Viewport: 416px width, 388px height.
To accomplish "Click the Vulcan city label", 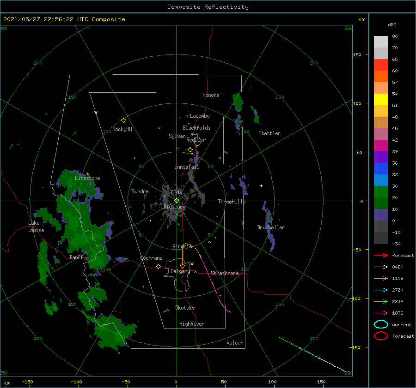I will pyautogui.click(x=235, y=343).
